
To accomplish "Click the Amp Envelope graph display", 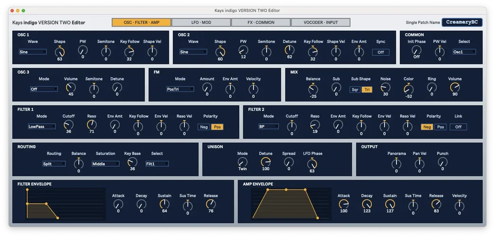I will pos(291,203).
